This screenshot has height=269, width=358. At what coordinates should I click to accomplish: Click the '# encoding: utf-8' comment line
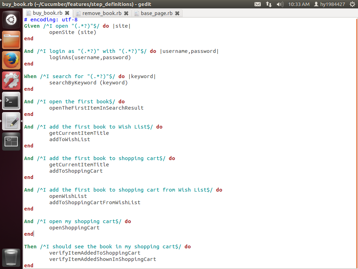click(x=51, y=20)
